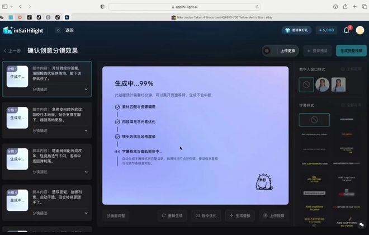Check the checkbox beside 字幕样式
Screen dimensions: 369x235
pos(343,105)
